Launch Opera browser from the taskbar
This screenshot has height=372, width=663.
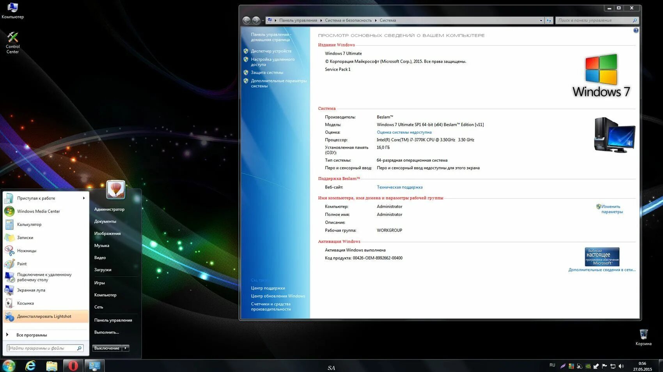73,366
